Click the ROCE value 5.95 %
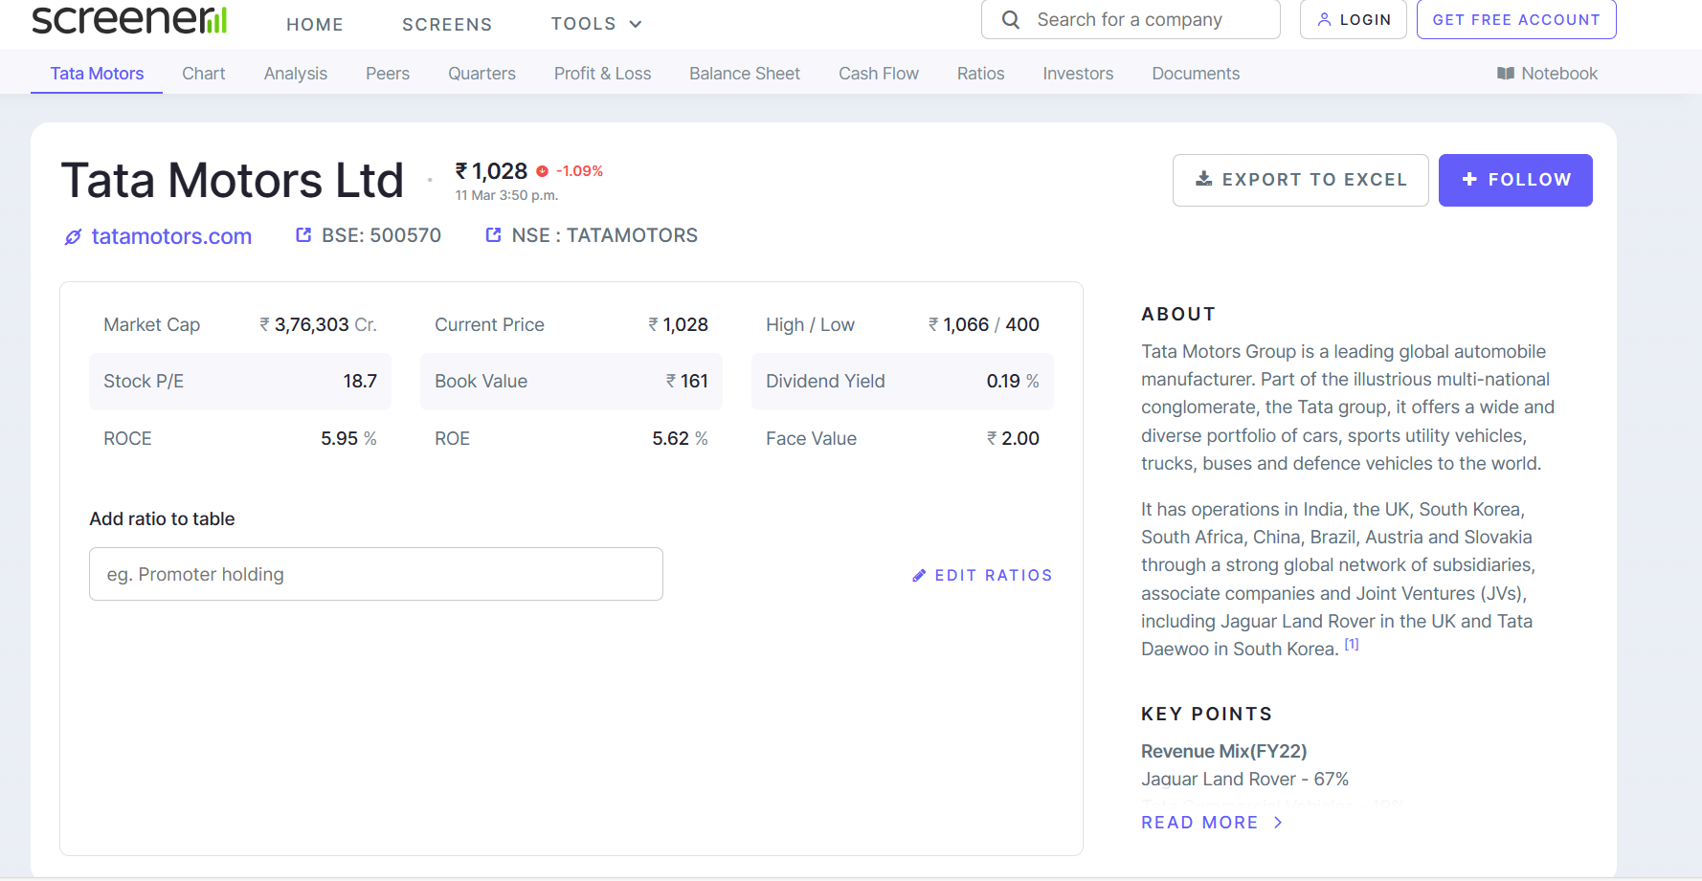This screenshot has height=881, width=1702. 348,439
